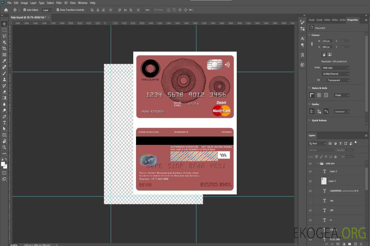Select the Zoom tool
The width and height of the screenshot is (370, 246).
coord(4,147)
